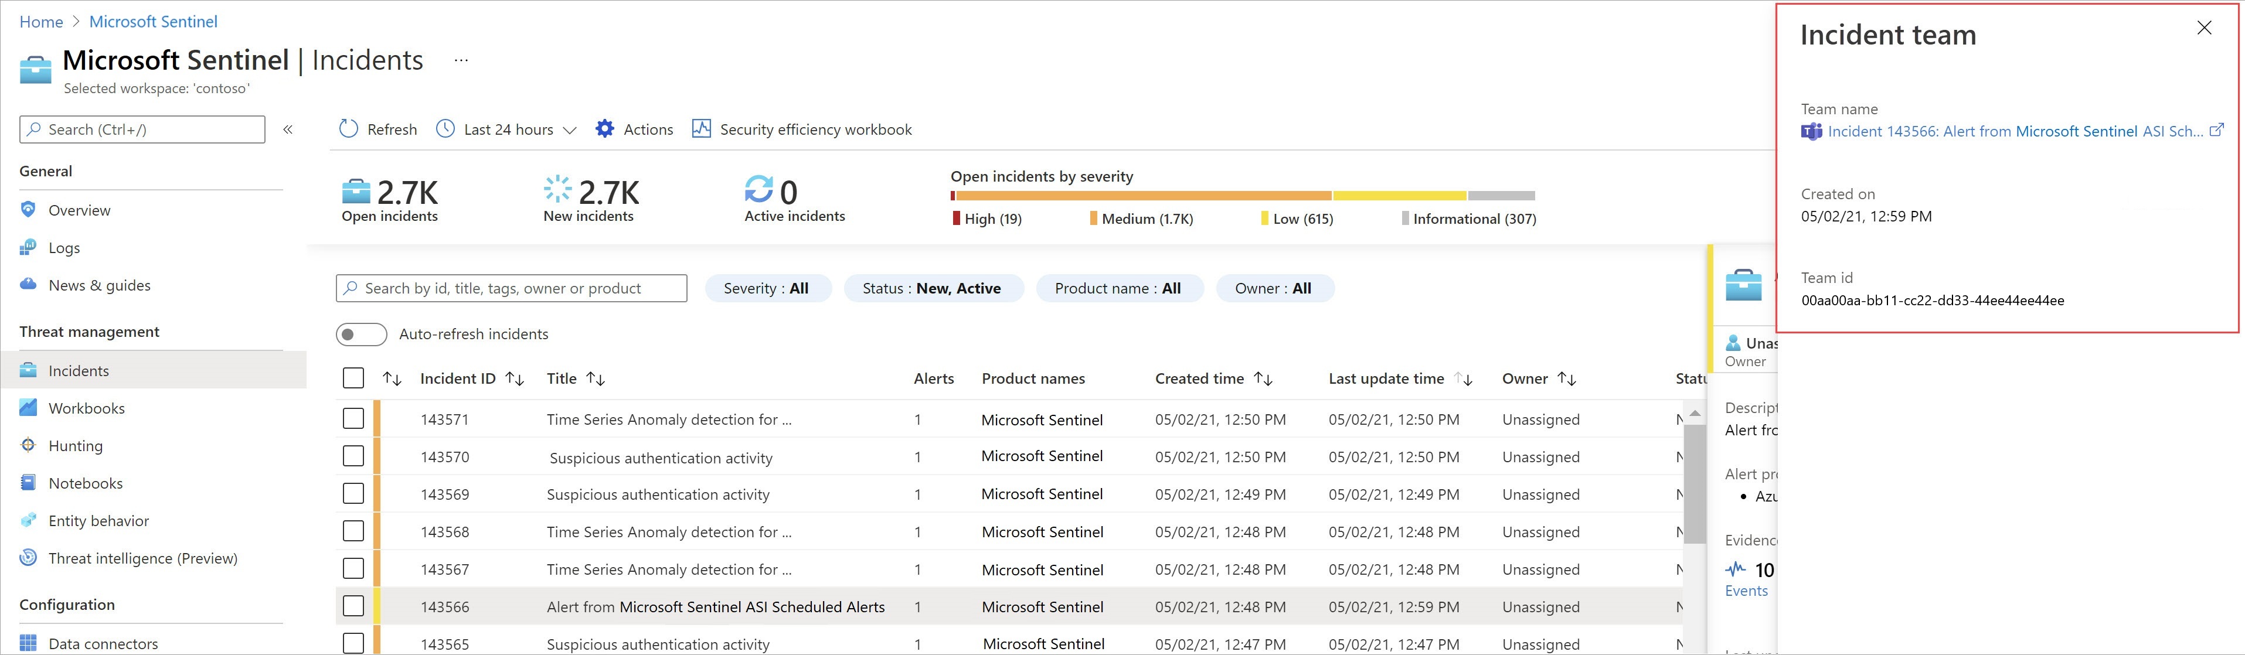The width and height of the screenshot is (2245, 655).
Task: Click the Logs icon in sidebar
Action: coord(29,247)
